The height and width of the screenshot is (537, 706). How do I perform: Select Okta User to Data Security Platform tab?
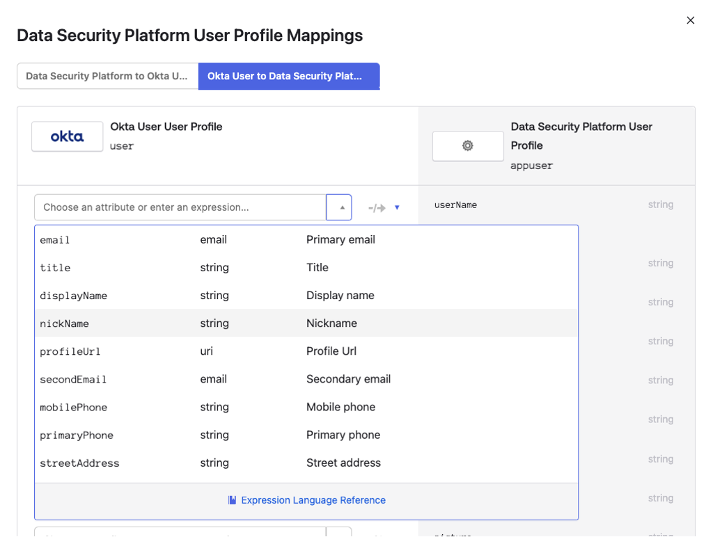pyautogui.click(x=289, y=76)
